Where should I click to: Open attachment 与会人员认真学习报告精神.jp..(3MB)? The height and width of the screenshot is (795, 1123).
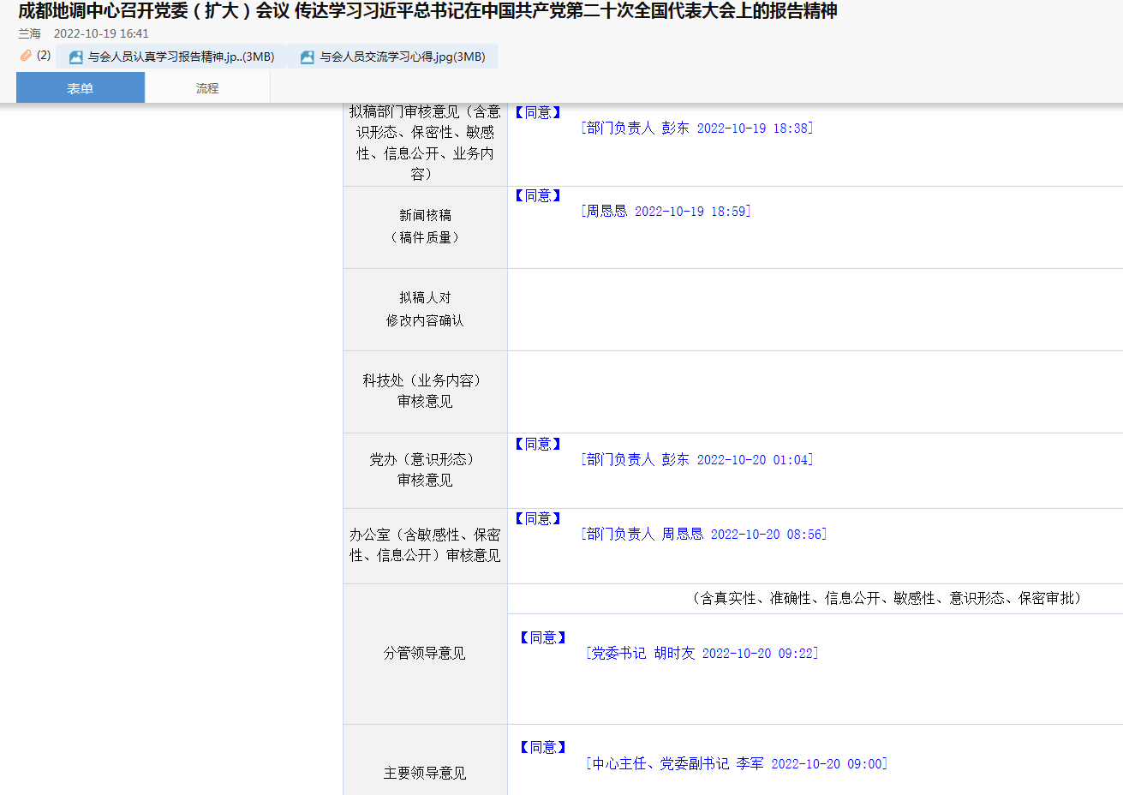tap(181, 57)
